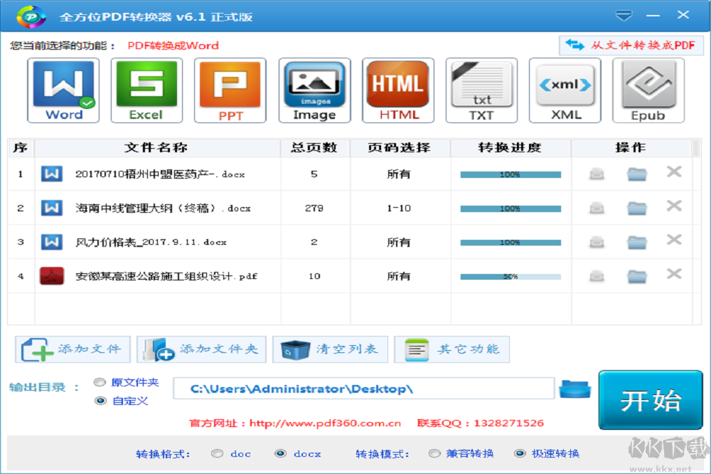The height and width of the screenshot is (474, 711).
Task: Select the Image conversion format icon
Action: (x=314, y=90)
